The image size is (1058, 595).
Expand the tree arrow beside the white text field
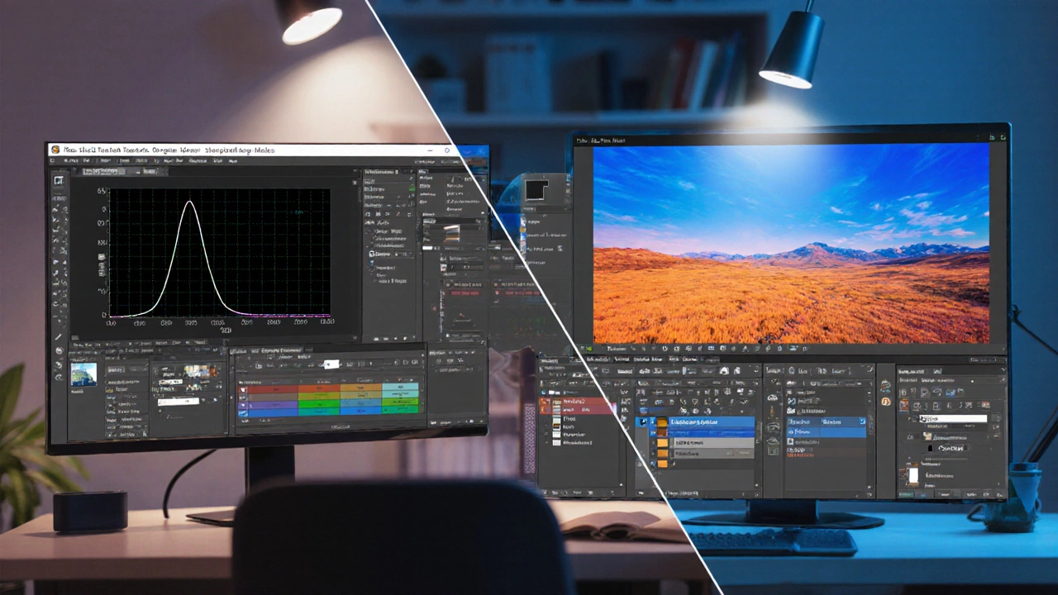click(914, 419)
